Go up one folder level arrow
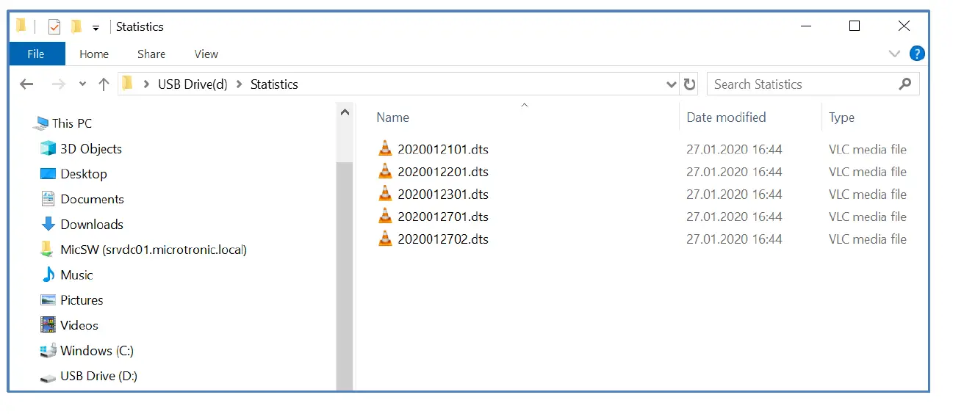 coord(104,84)
